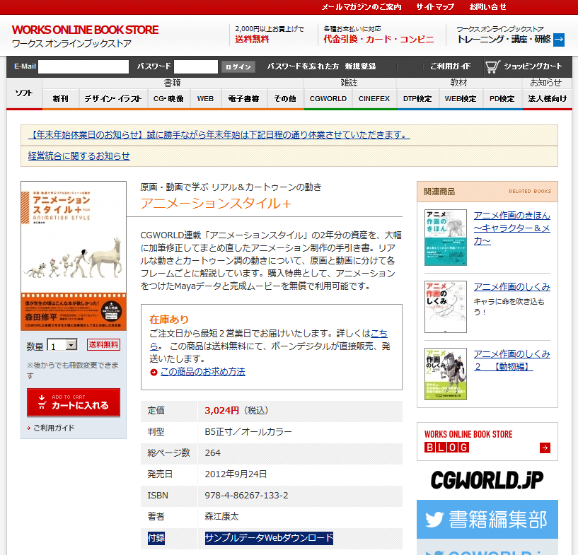Click the アニメーションスタイル+ book cover image
The height and width of the screenshot is (555, 578).
click(74, 256)
